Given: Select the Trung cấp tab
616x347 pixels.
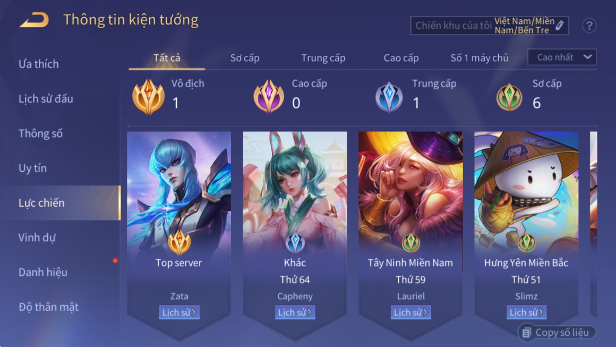Looking at the screenshot, I should tap(323, 58).
